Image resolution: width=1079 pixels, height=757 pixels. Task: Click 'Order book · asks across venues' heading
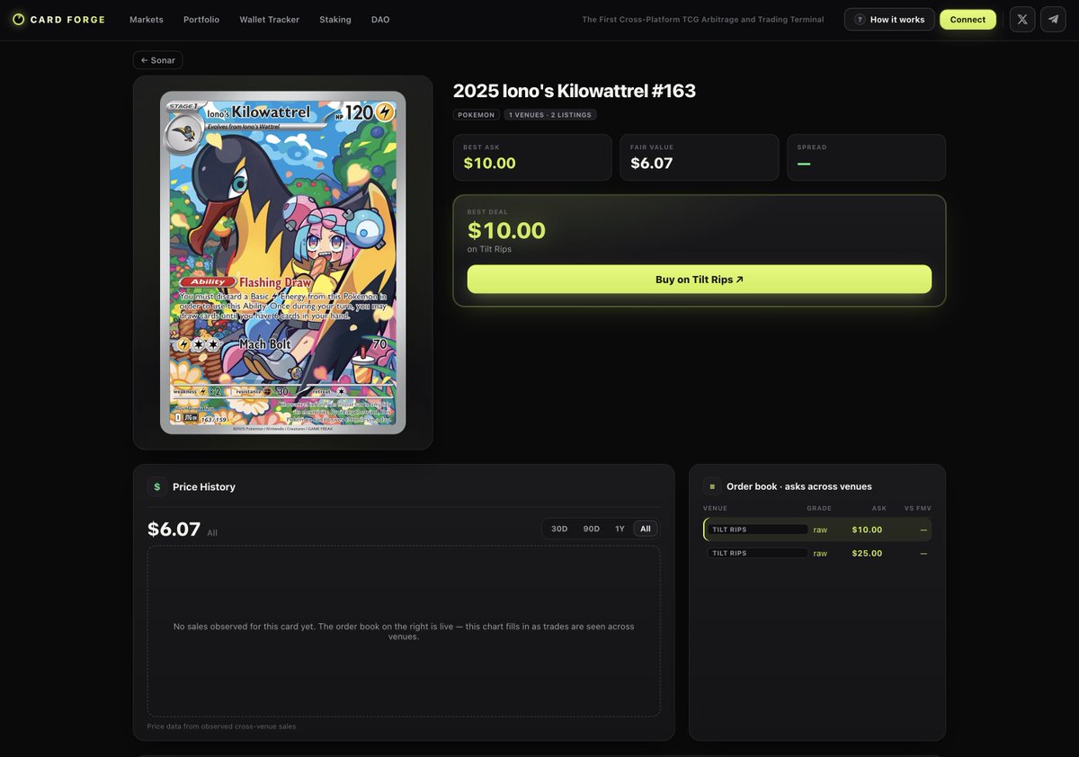pos(799,486)
